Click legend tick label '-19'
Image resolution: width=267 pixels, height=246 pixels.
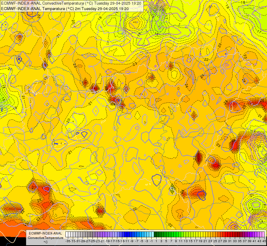pos(107,241)
